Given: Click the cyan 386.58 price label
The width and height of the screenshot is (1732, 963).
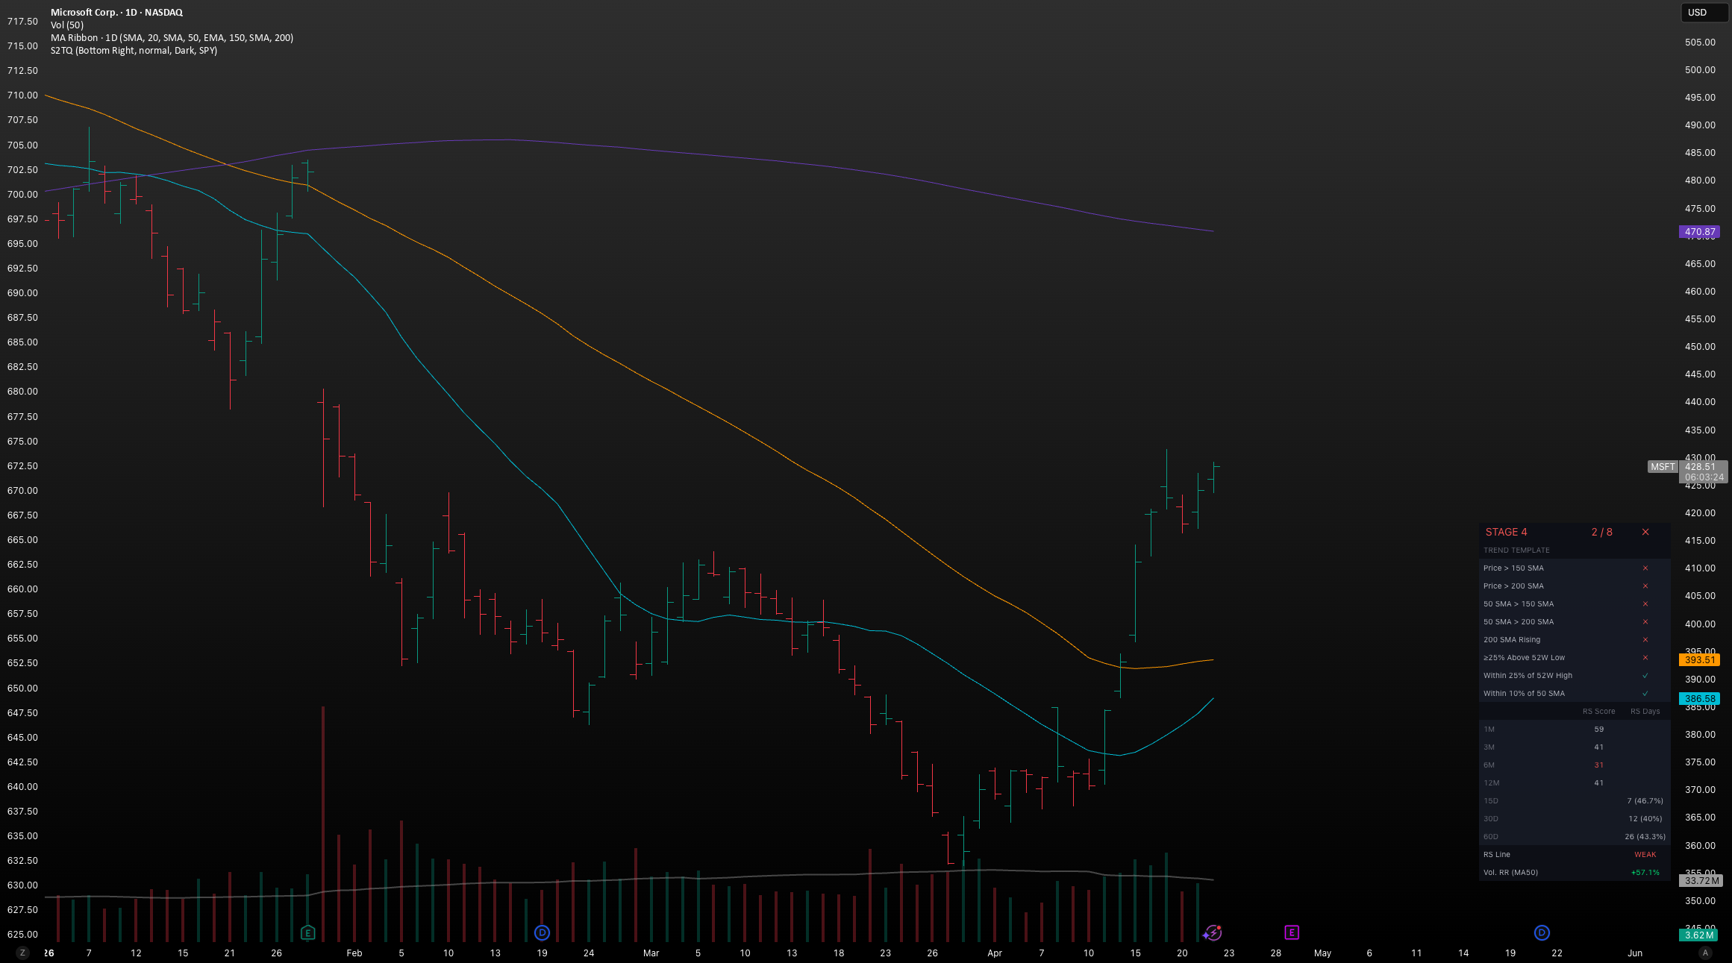Looking at the screenshot, I should tap(1699, 699).
